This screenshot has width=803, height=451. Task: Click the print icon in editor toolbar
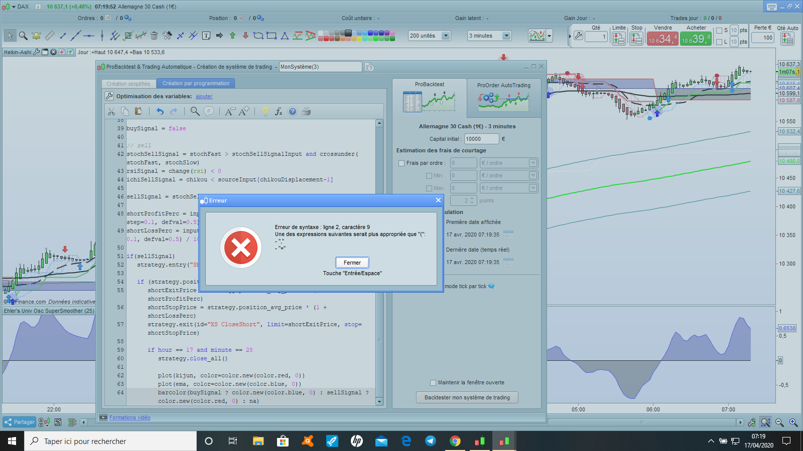coord(306,111)
